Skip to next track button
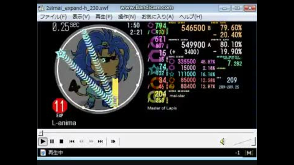The image size is (294, 165). [100, 141]
